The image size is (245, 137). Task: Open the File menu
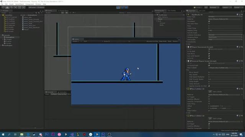(x=2, y=4)
